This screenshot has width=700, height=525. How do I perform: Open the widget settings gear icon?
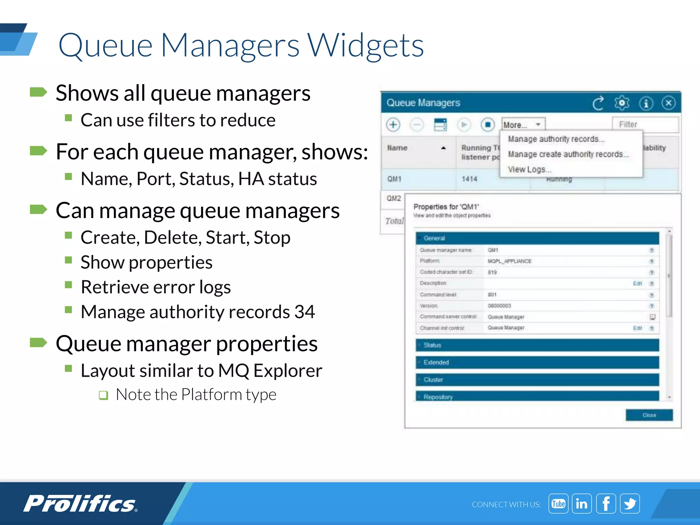(x=622, y=103)
